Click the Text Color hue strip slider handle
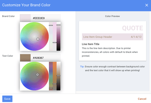Screen dimensions: 151x103 (x=51, y=88)
